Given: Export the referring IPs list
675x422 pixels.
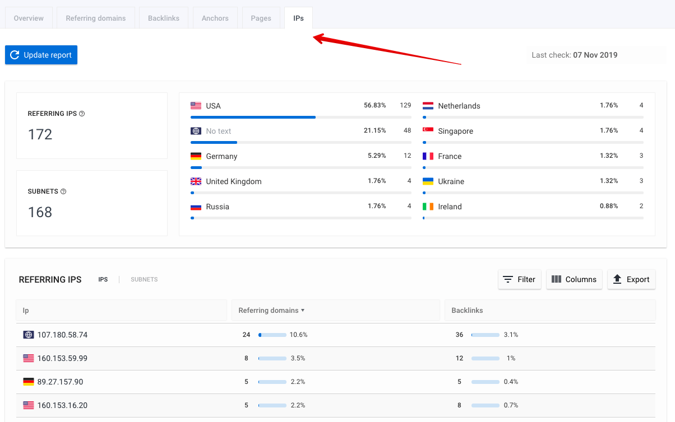Looking at the screenshot, I should click(x=631, y=279).
